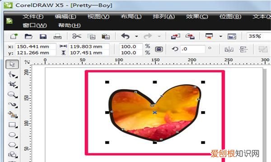Open the 视图(V) menu
The image size is (271, 162).
[98, 17]
